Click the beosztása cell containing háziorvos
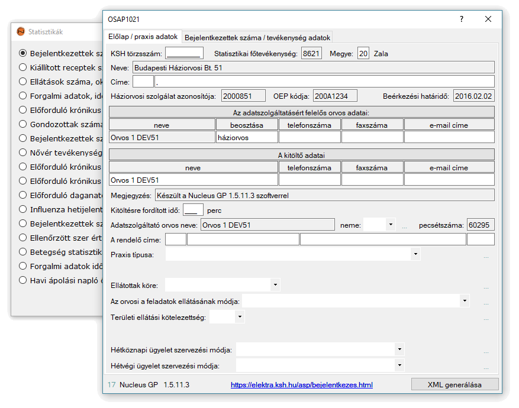519x408 pixels. pyautogui.click(x=247, y=137)
